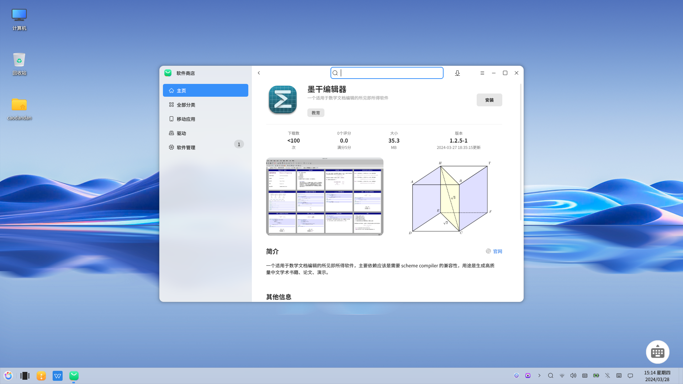Click the back arrow in store header
Screen dimensions: 683x384
tap(259, 73)
